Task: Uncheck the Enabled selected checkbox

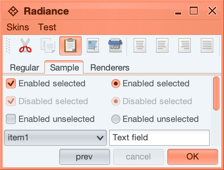Action: (11, 84)
